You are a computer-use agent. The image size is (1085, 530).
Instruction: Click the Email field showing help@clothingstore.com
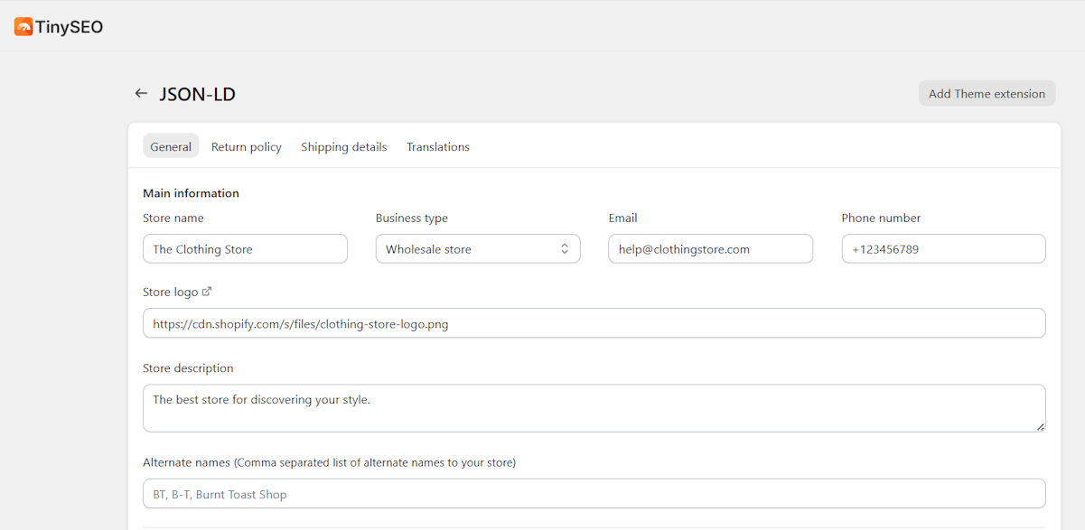pyautogui.click(x=710, y=248)
